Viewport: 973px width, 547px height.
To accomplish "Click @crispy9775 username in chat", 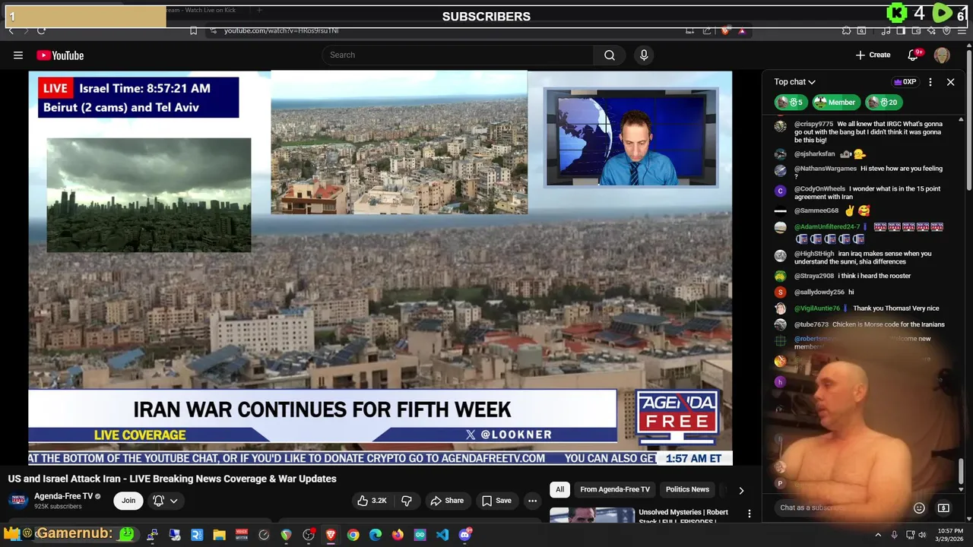I will (x=813, y=124).
